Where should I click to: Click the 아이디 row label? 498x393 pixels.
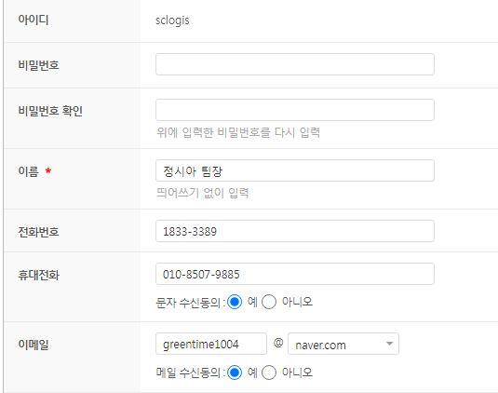tap(34, 20)
